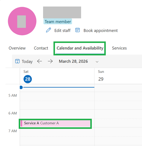
Task: Click the Edit staff button
Action: (58, 31)
